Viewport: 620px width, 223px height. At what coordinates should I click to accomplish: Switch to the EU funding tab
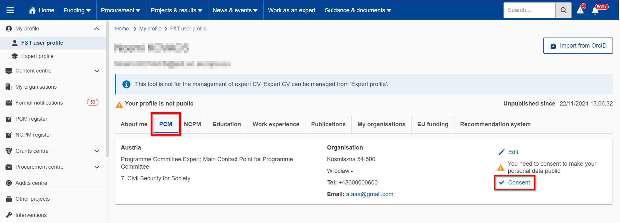(x=433, y=124)
